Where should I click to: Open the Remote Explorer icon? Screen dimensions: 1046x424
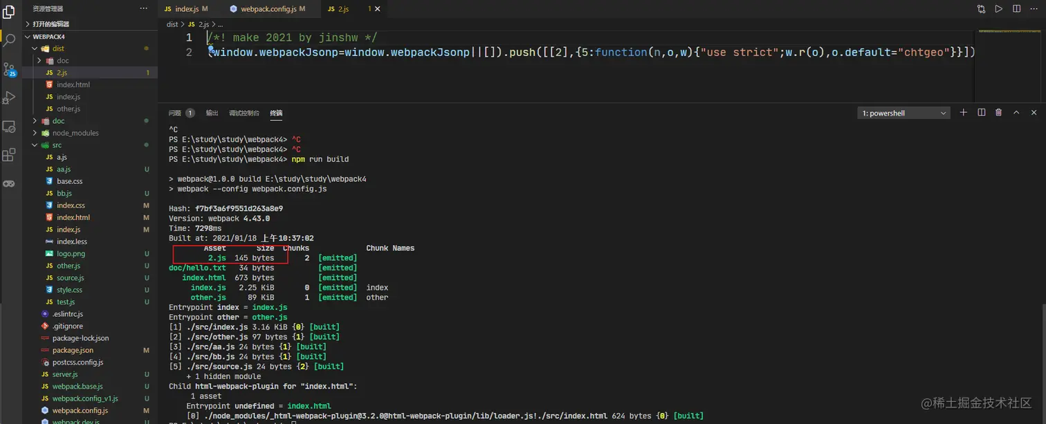9,127
